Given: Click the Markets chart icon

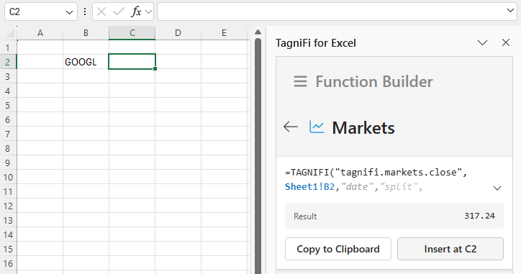Looking at the screenshot, I should tap(317, 127).
